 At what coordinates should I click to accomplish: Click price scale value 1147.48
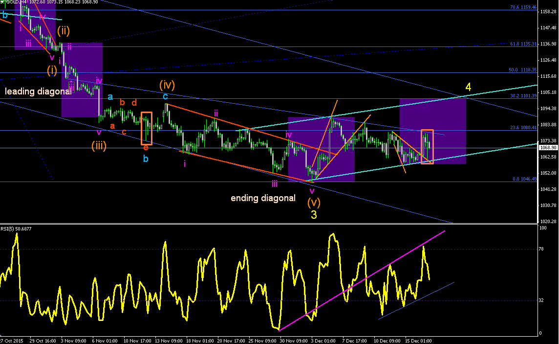[548, 27]
